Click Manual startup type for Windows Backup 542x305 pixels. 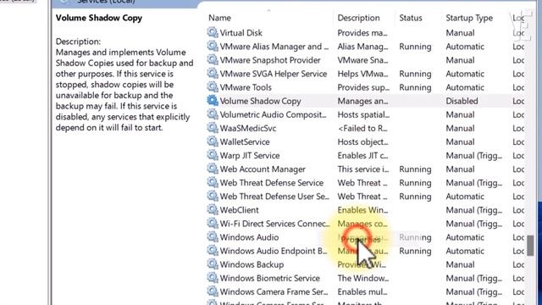pyautogui.click(x=460, y=264)
